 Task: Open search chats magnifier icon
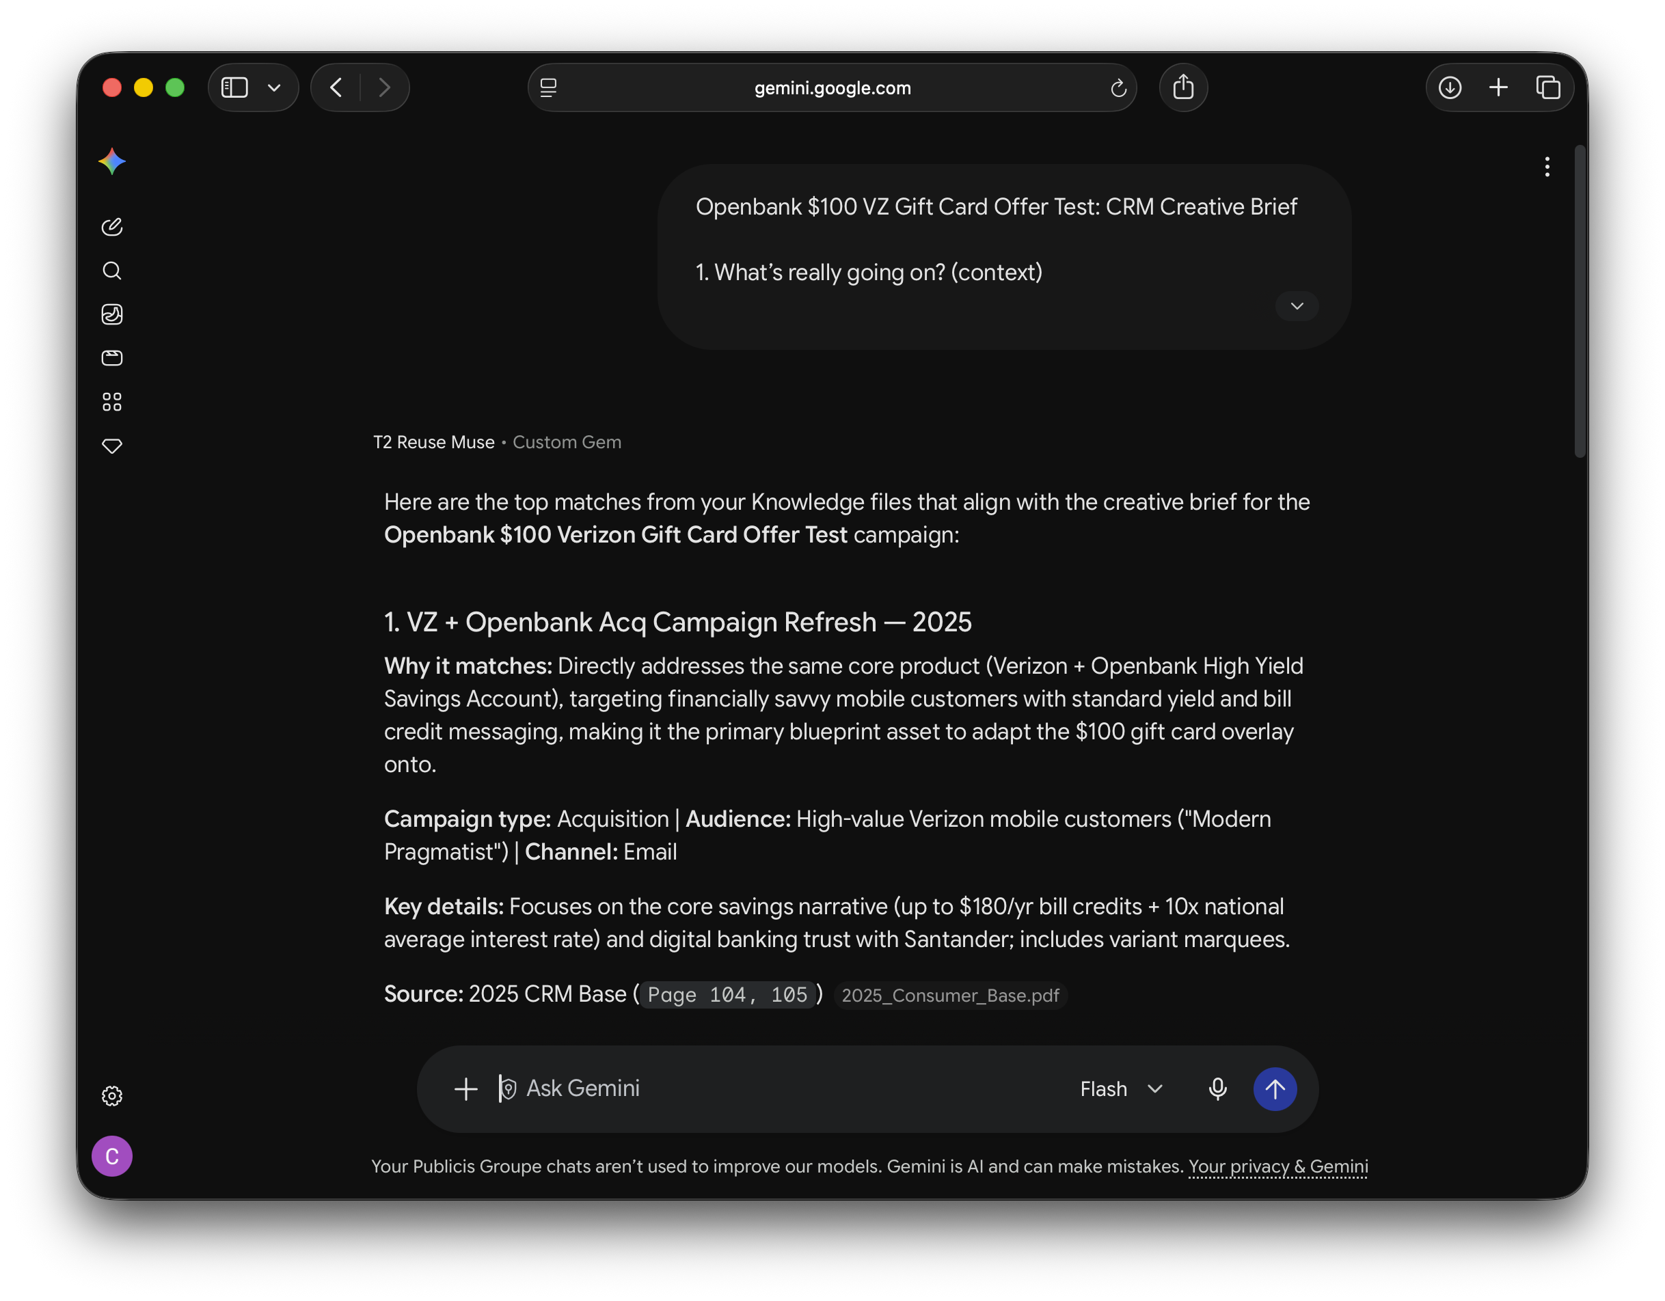pos(112,271)
